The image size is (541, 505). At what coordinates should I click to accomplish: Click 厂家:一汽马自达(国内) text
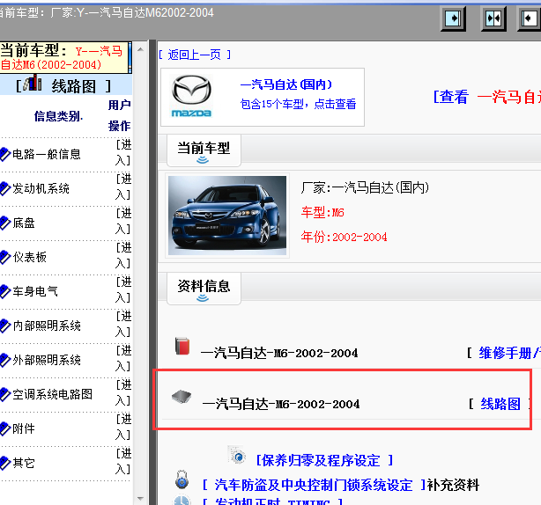[x=365, y=187]
